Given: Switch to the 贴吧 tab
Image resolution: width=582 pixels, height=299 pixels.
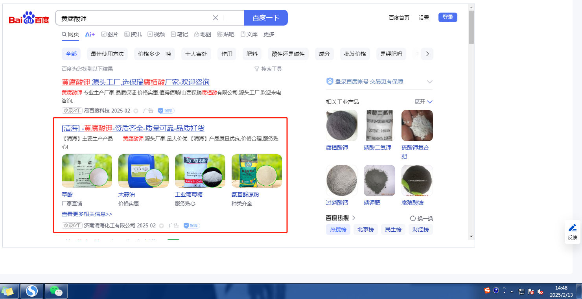Looking at the screenshot, I should click(x=226, y=34).
